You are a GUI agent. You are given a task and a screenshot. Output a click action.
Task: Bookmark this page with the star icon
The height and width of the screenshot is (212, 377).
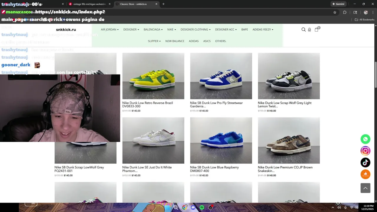tap(335, 12)
